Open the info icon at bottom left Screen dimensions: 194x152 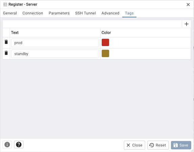click(x=7, y=145)
